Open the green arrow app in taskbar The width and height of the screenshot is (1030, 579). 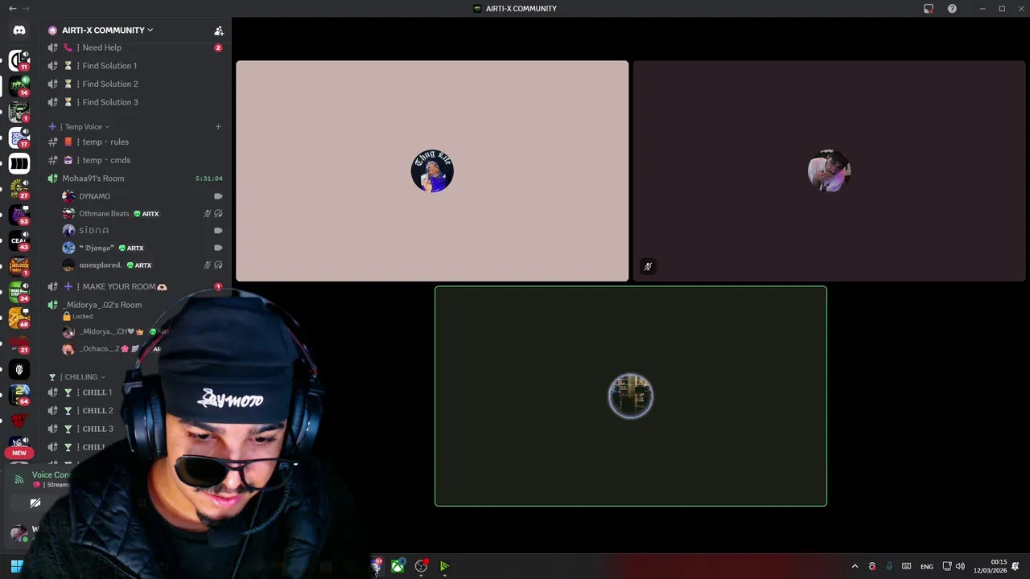pyautogui.click(x=444, y=566)
